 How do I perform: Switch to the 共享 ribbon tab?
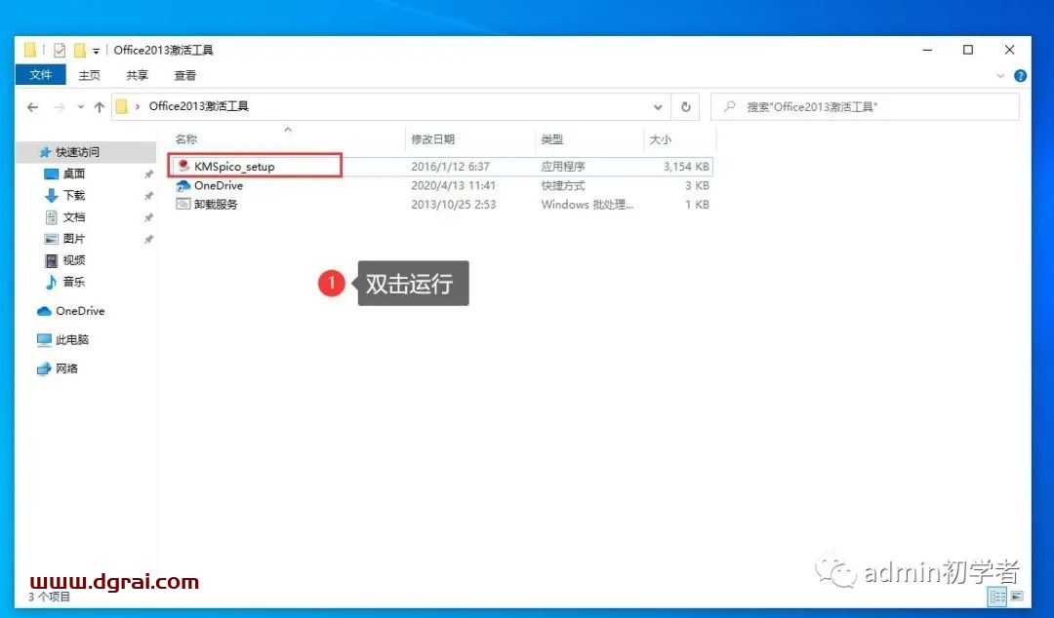point(138,75)
